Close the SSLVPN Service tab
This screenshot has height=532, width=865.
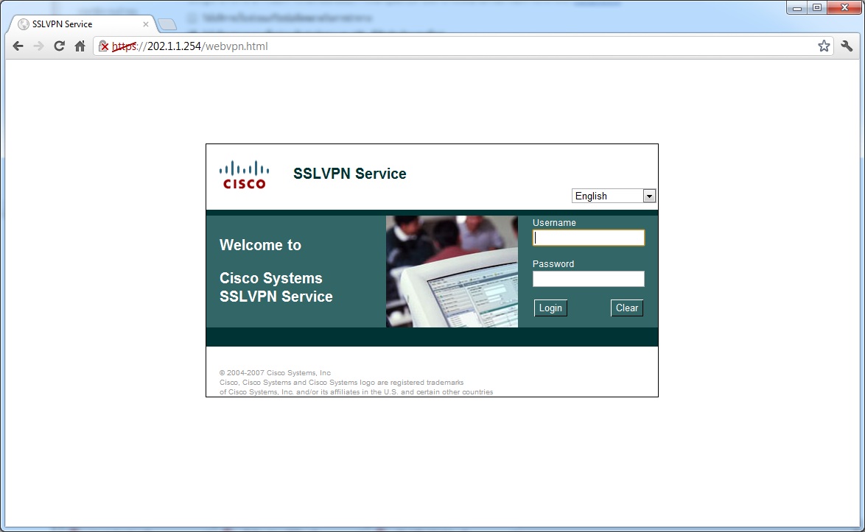point(146,24)
